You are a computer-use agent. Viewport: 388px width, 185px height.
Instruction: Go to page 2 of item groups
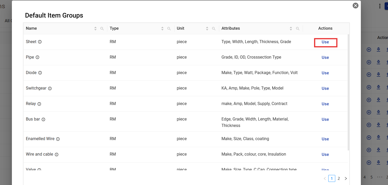(339, 178)
